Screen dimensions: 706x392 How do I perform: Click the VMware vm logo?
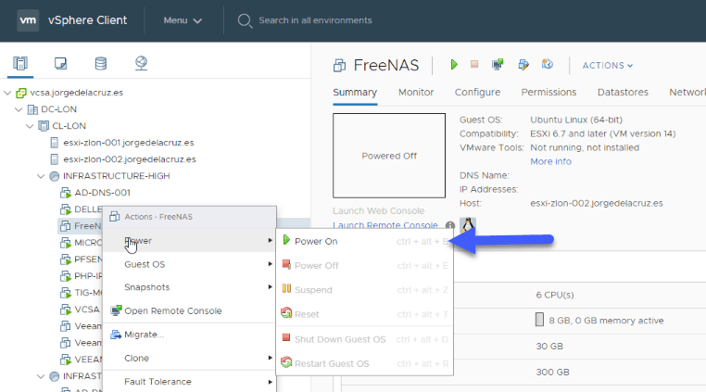(x=28, y=20)
